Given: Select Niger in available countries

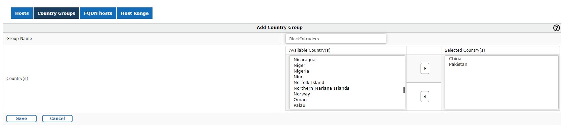Looking at the screenshot, I should [x=299, y=65].
